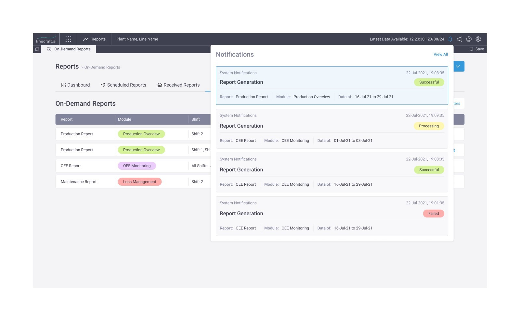This screenshot has height=321, width=520.
Task: Open the apps grid menu icon
Action: [x=68, y=39]
